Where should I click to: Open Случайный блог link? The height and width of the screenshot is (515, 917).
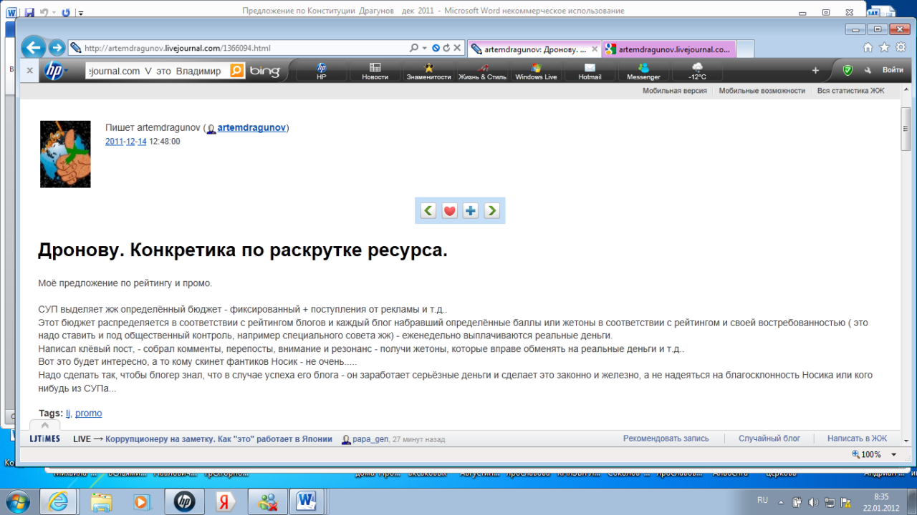click(x=769, y=438)
